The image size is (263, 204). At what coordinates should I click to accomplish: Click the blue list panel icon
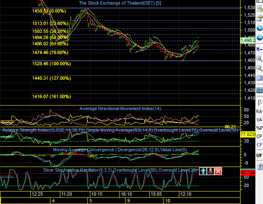coord(260,78)
